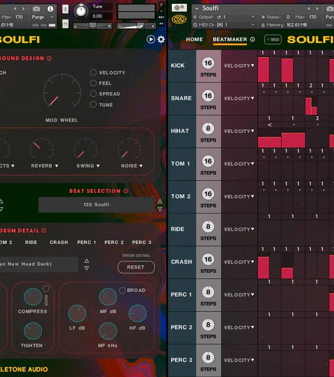The height and width of the screenshot is (377, 334).
Task: Enable Tune mod wheel option
Action: [x=93, y=104]
